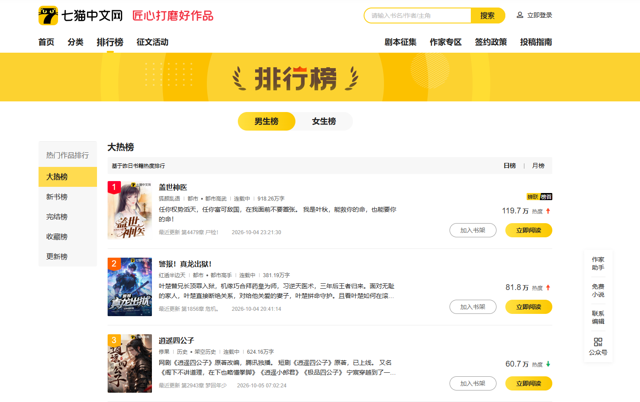Switch to 日榜 ranking

(510, 166)
